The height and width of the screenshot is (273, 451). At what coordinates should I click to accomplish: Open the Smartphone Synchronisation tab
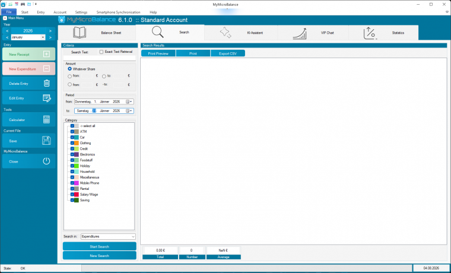click(118, 12)
